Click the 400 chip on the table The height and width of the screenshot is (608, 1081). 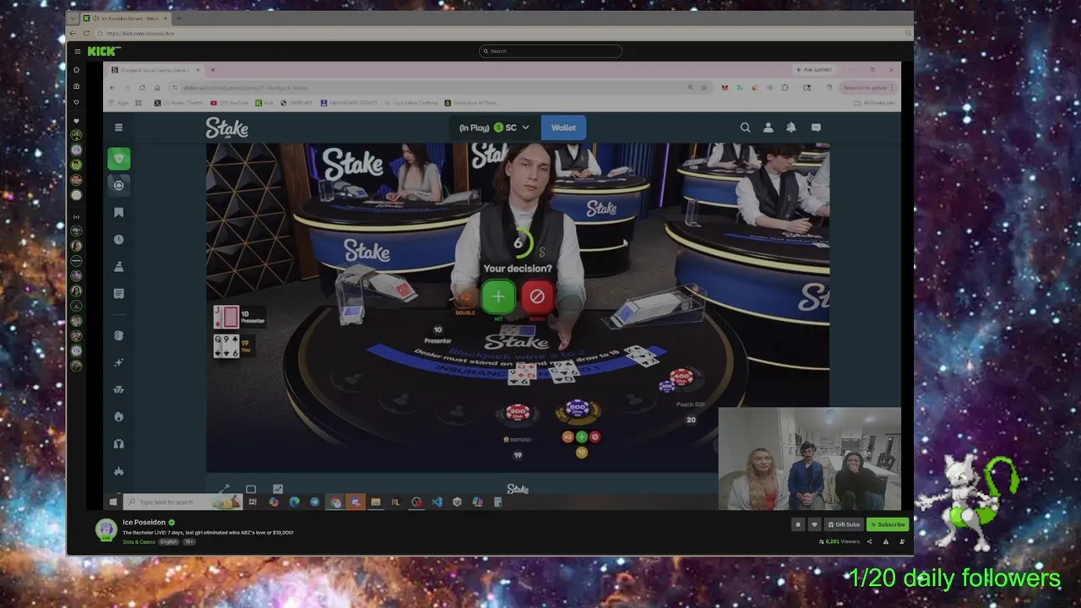click(x=682, y=376)
